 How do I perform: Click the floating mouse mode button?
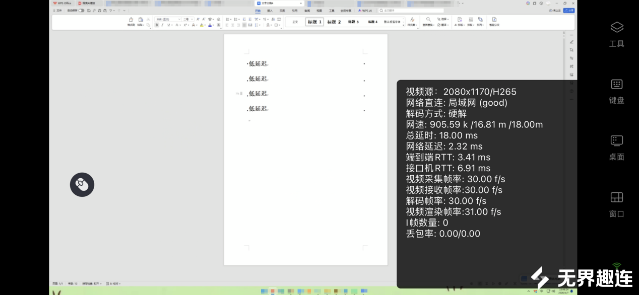(x=82, y=185)
